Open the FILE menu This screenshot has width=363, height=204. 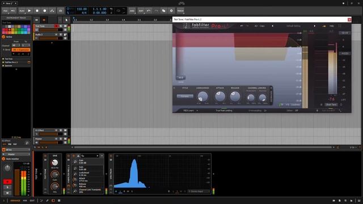pyautogui.click(x=5, y=11)
